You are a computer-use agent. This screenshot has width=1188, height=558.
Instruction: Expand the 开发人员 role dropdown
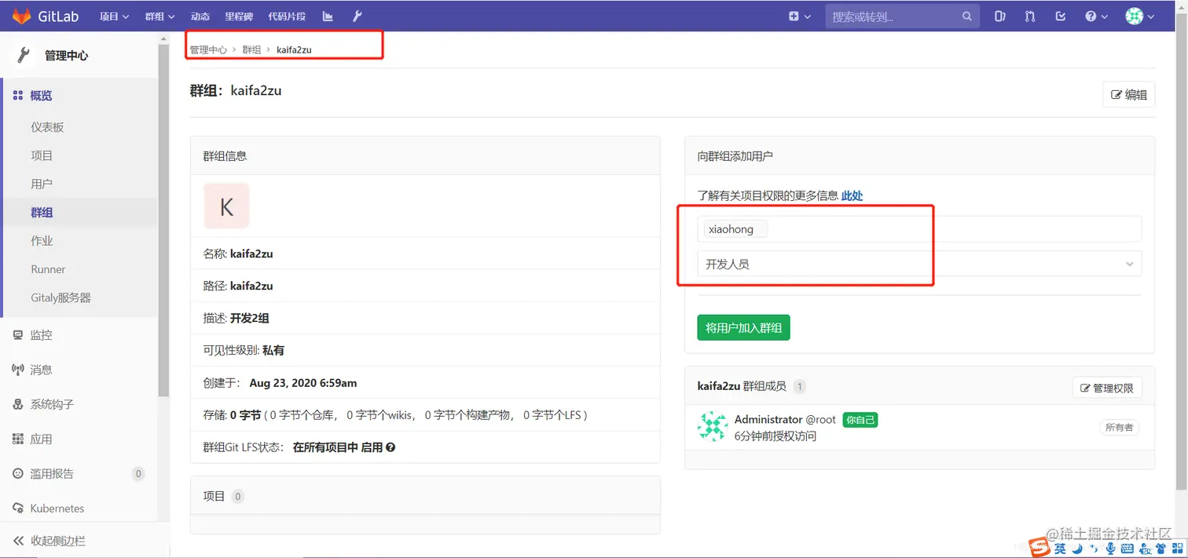919,264
